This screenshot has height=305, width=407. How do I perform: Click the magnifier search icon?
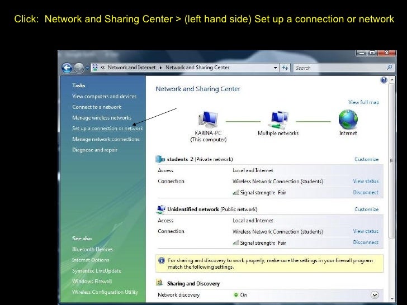click(389, 68)
